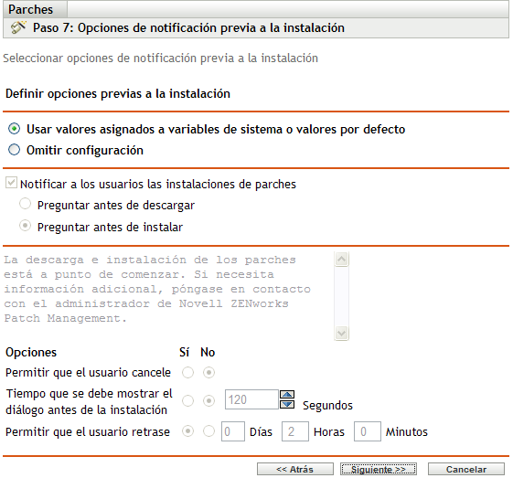The height and width of the screenshot is (478, 513).
Task: Click the Cancelar button
Action: point(466,469)
